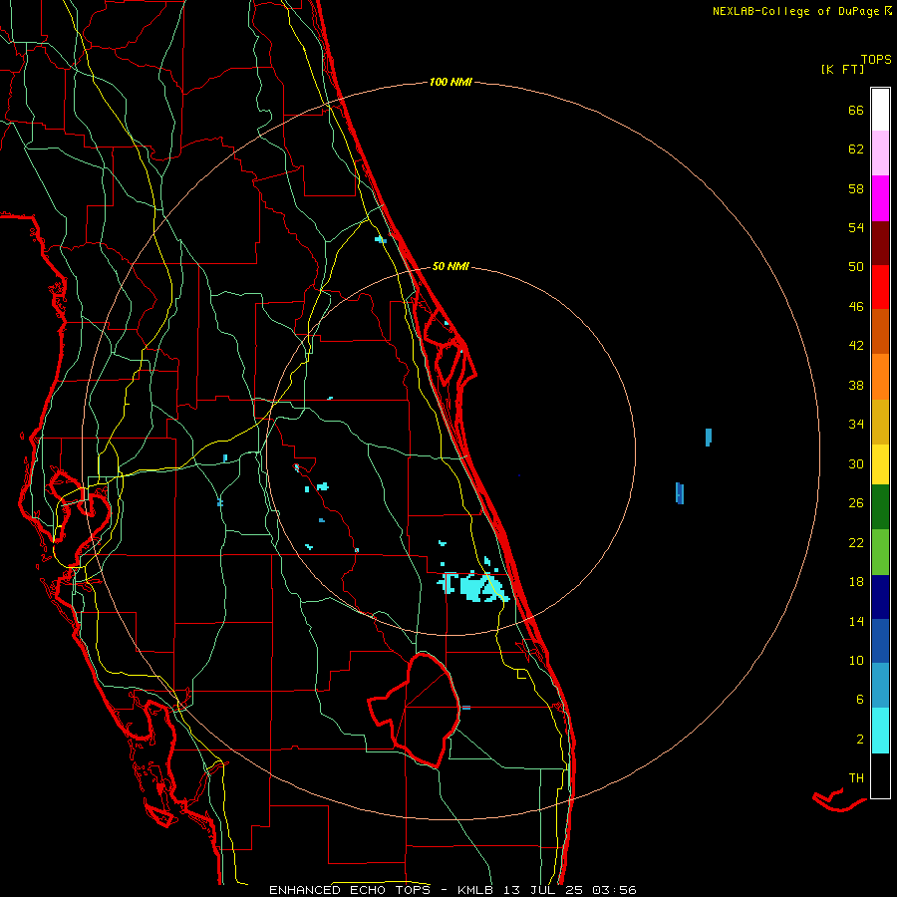Click the "[K FT]" legend unit label
Screen dimensions: 897x897
pyautogui.click(x=842, y=70)
